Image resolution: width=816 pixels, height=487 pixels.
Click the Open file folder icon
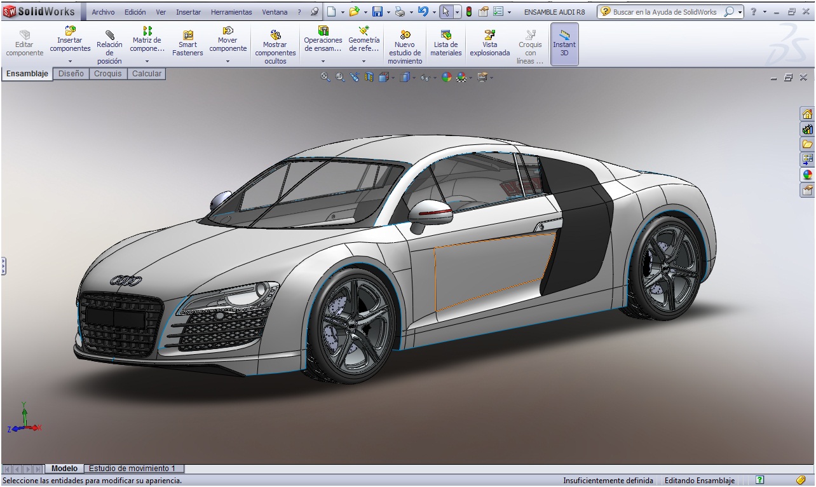point(354,11)
